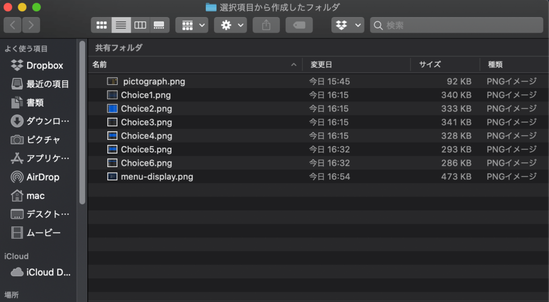This screenshot has width=549, height=302.
Task: Click the Share toolbar button
Action: (x=266, y=25)
